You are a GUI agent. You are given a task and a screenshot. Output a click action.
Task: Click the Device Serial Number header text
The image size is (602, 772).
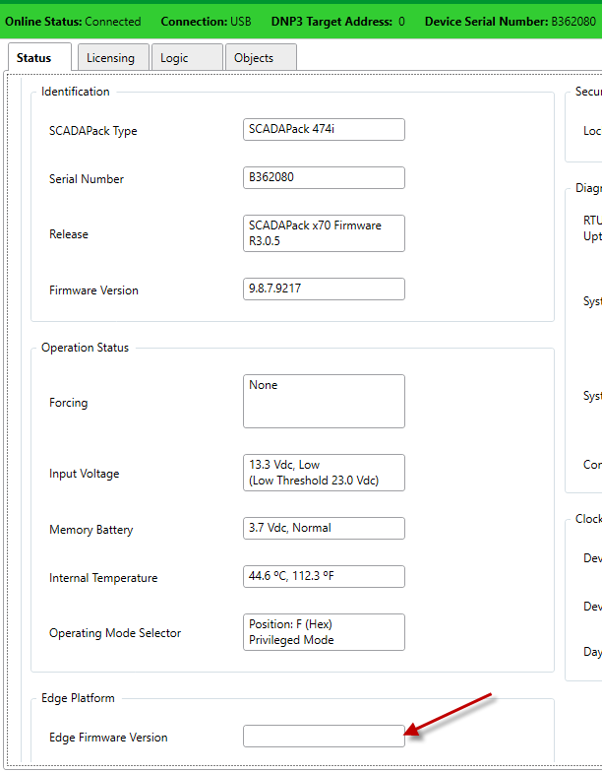pos(510,22)
